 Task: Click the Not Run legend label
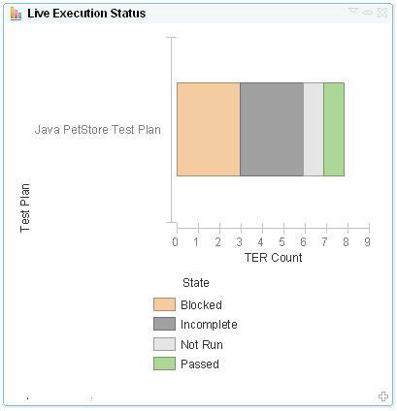pyautogui.click(x=202, y=345)
